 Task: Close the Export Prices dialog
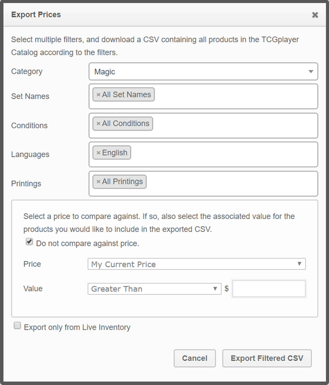[315, 15]
